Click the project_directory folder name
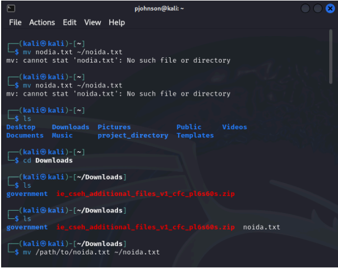The image size is (338, 268). coord(133,136)
